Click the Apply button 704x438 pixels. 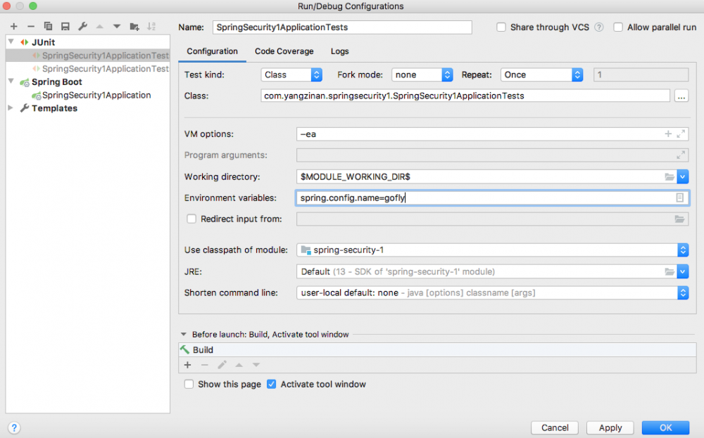(610, 427)
